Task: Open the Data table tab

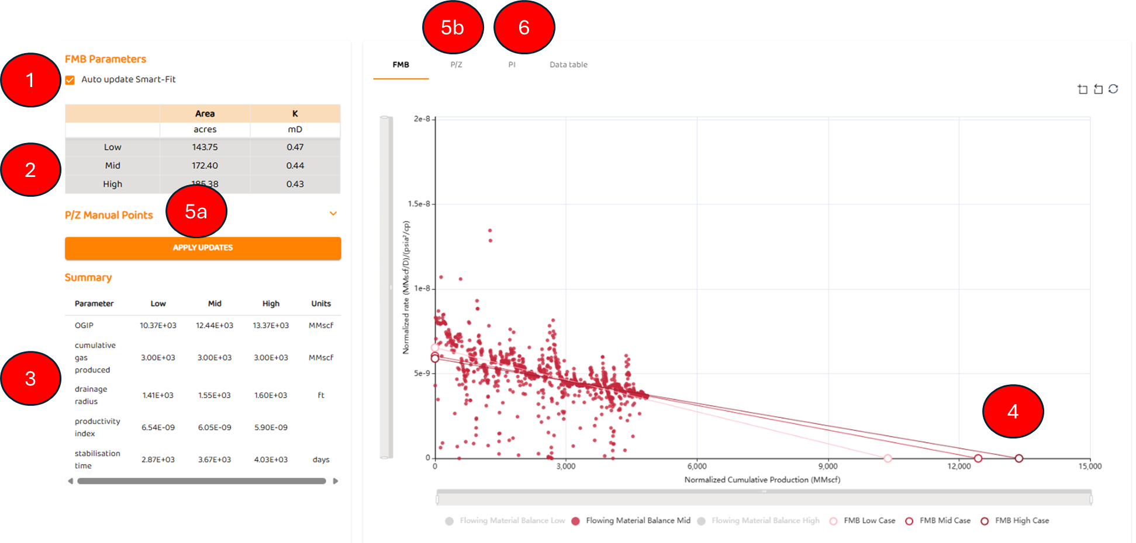Action: [568, 65]
